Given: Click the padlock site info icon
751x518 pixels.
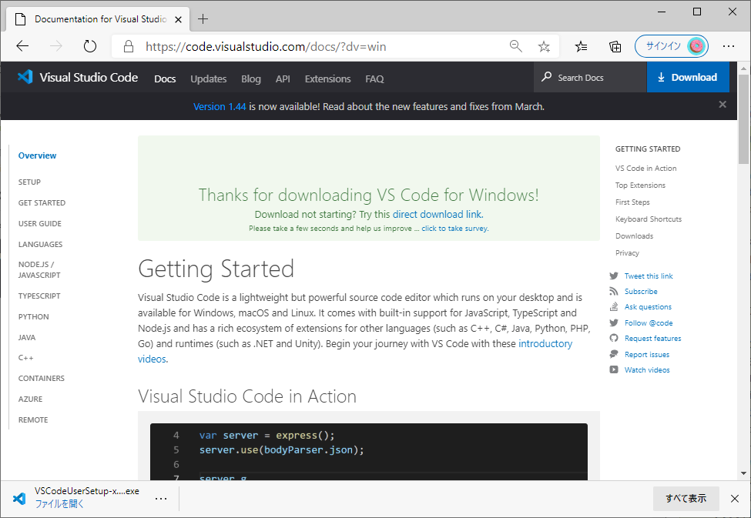Looking at the screenshot, I should pos(129,46).
